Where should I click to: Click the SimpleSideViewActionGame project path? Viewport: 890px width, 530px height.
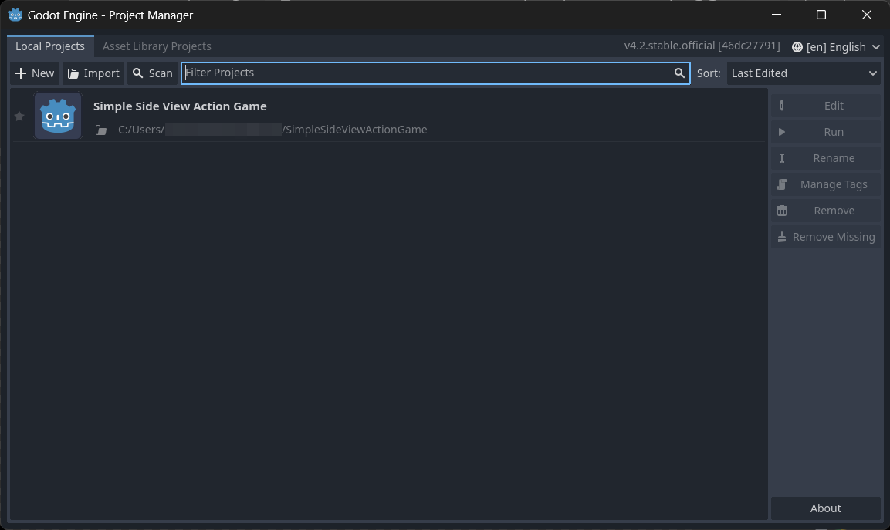272,130
